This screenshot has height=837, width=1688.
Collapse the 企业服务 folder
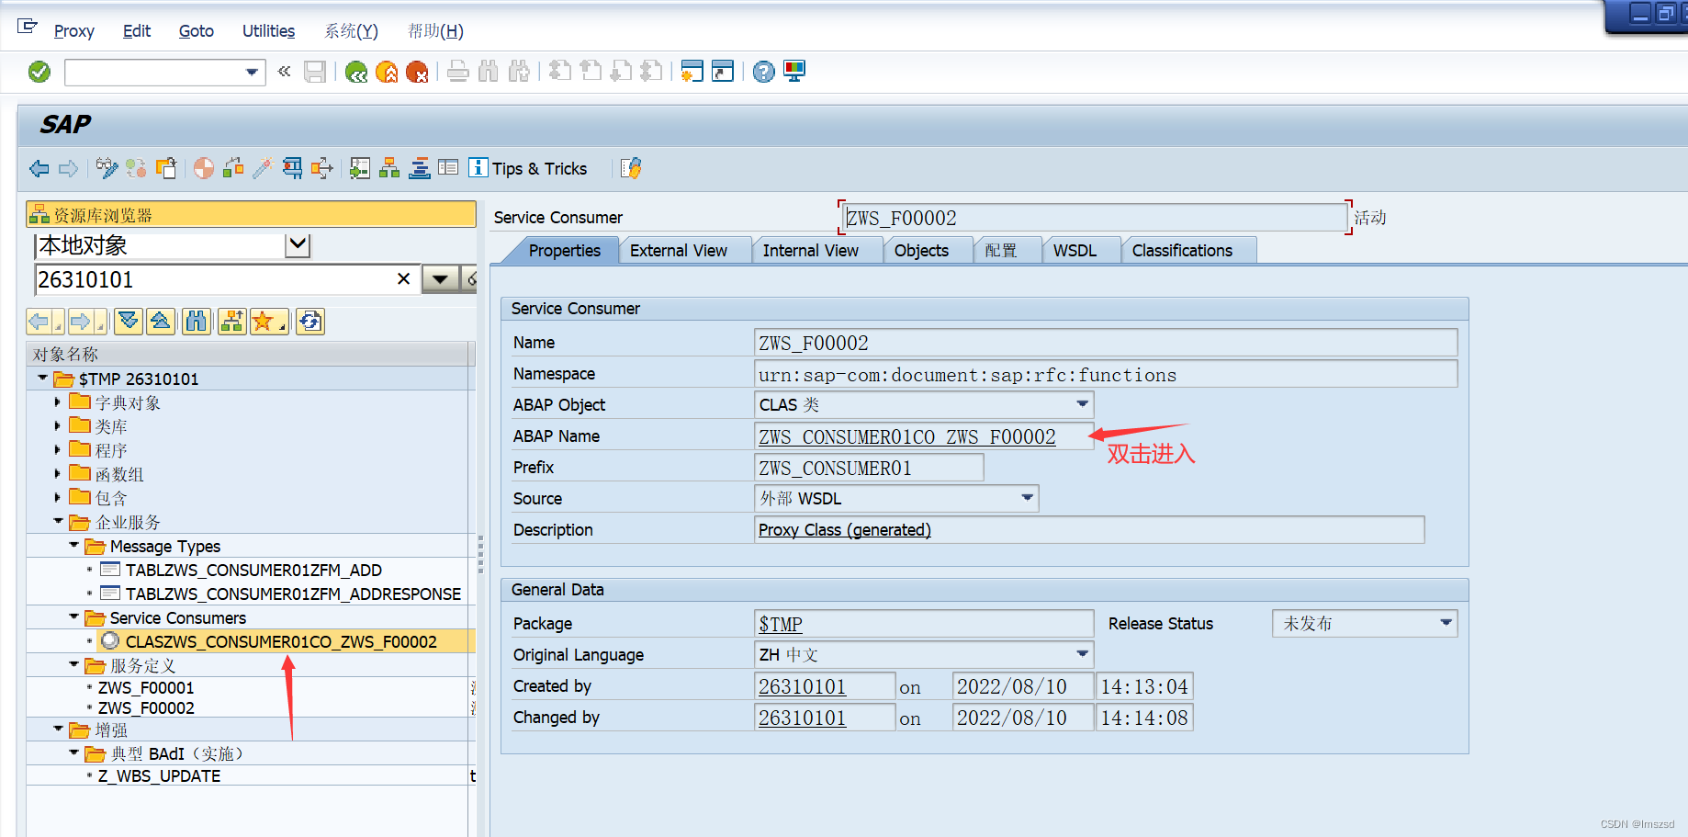coord(58,521)
